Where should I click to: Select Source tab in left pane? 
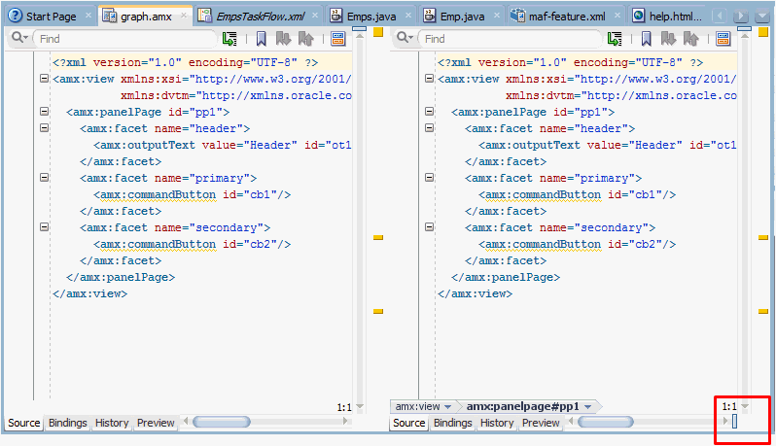point(23,424)
